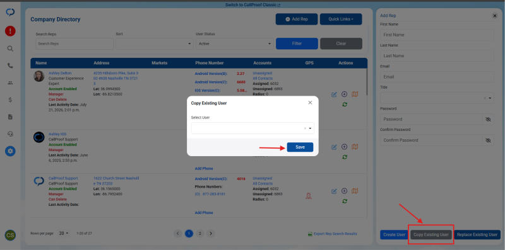Click the Replace Existing User button
This screenshot has height=250, width=505.
pos(477,235)
